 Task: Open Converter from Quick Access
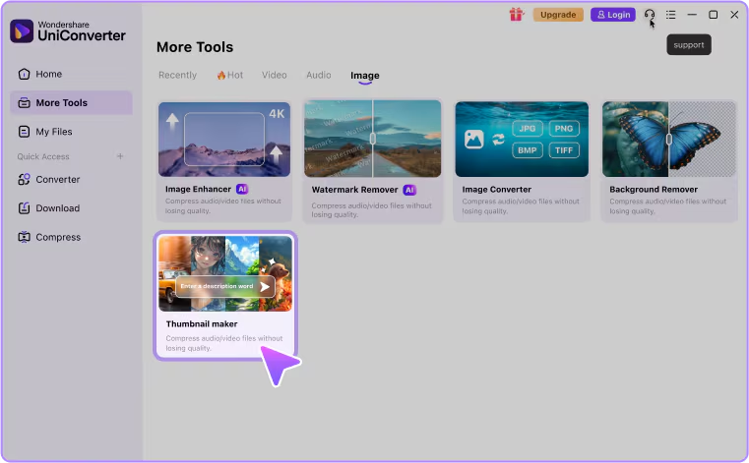tap(71, 180)
